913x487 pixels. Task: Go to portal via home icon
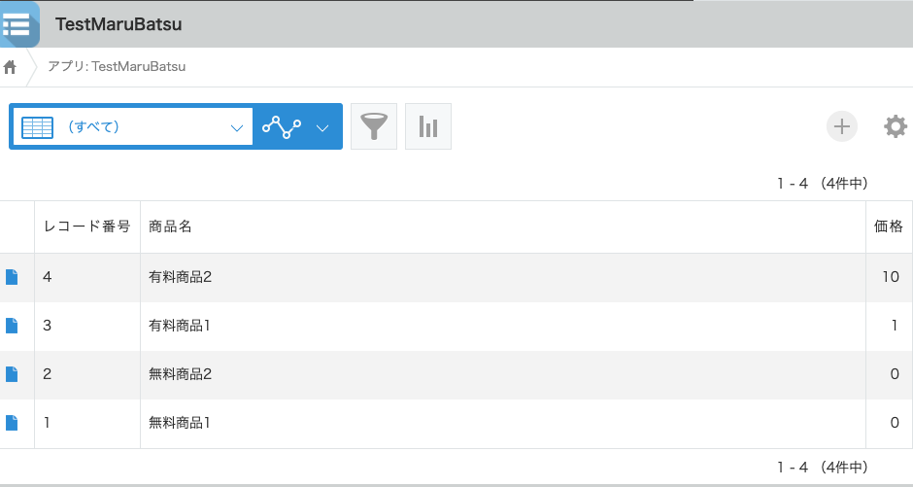(10, 67)
